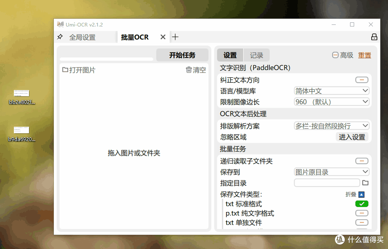
Task: Open 限制图像边长 dropdown 960
Action: click(332, 102)
